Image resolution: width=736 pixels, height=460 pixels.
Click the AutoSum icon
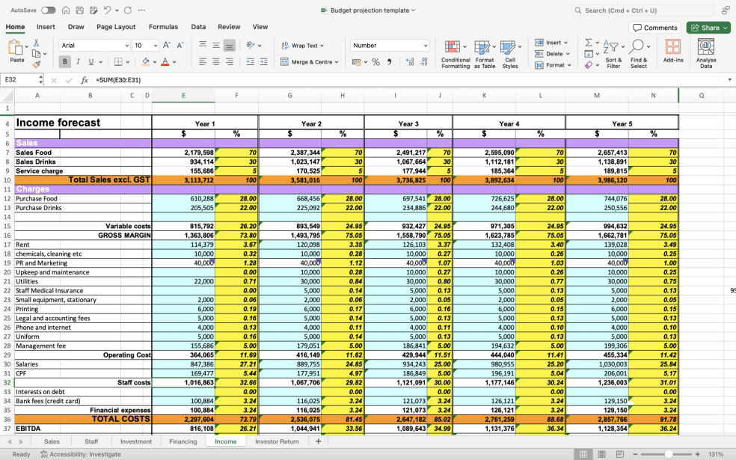[x=588, y=43]
